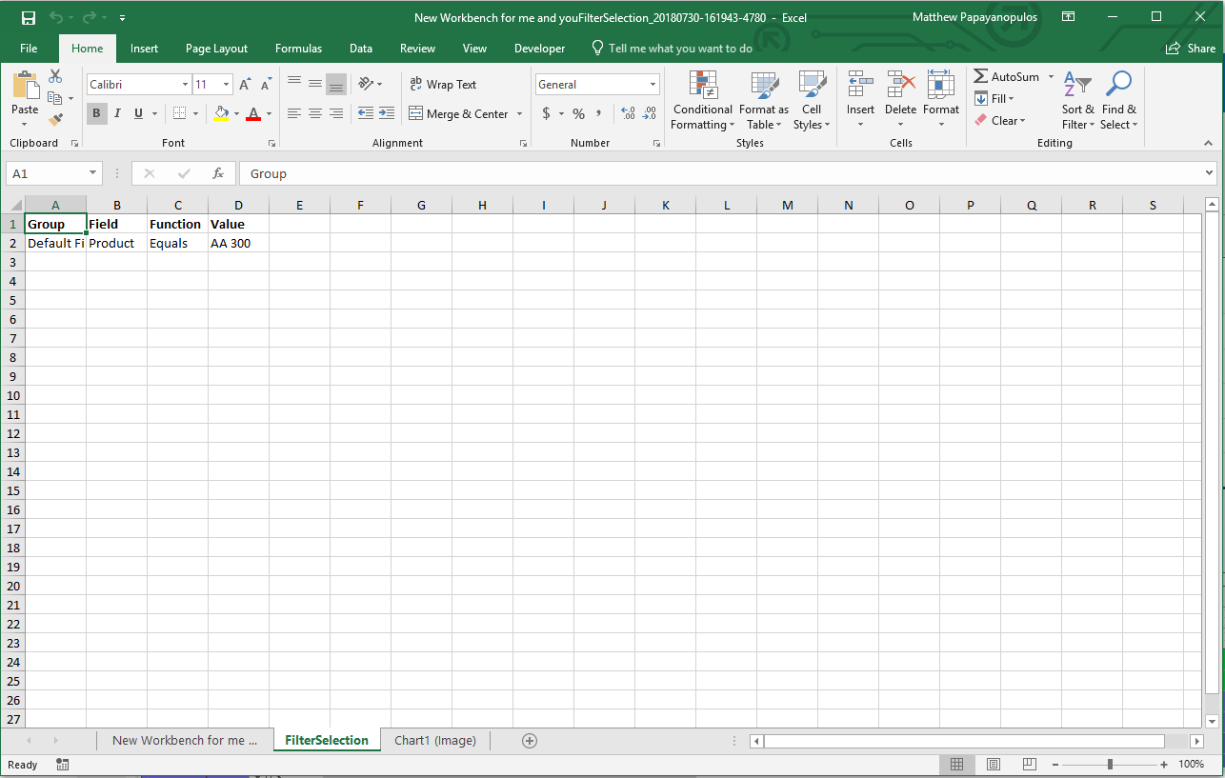Click the zoom slider handle
This screenshot has width=1225, height=778.
point(1110,765)
